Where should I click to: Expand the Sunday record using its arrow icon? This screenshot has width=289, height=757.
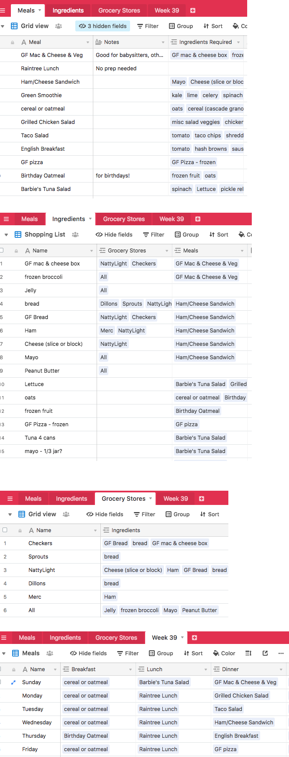pyautogui.click(x=13, y=682)
